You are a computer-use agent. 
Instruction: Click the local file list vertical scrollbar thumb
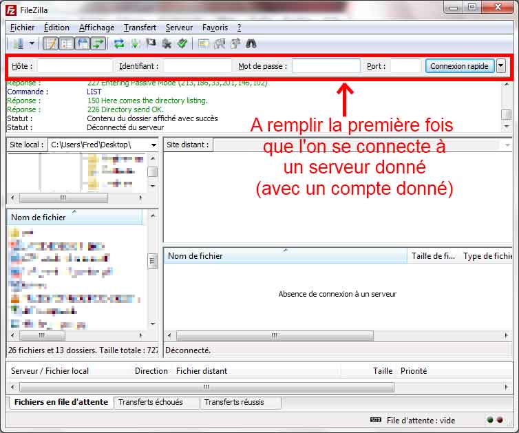coord(152,261)
